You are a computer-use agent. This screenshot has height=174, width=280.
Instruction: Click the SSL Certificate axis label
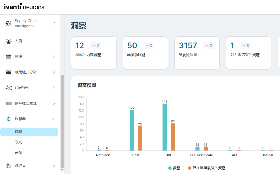201,155
